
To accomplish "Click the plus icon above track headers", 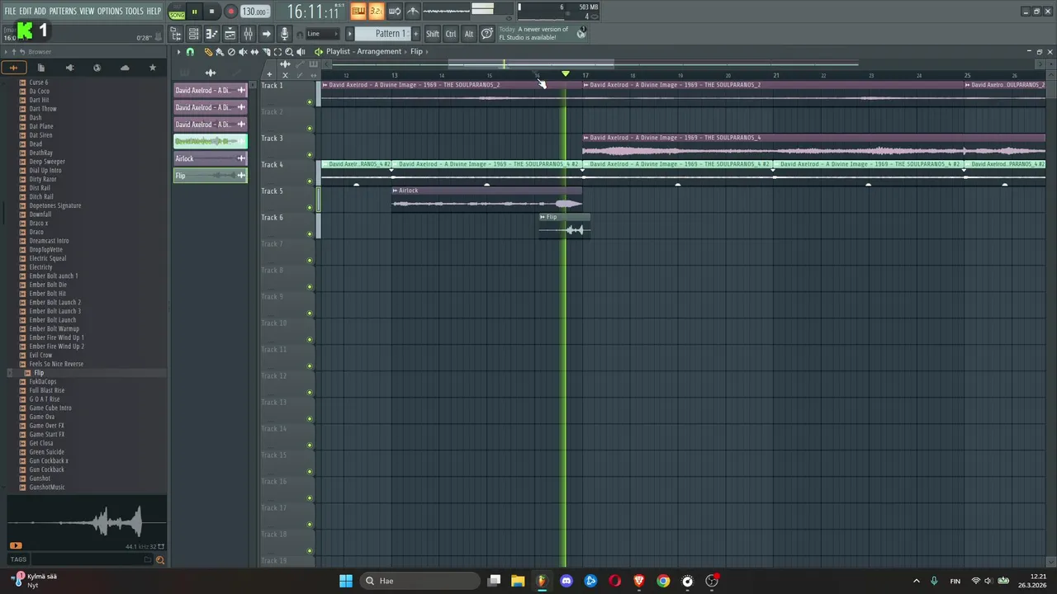I will tap(269, 74).
